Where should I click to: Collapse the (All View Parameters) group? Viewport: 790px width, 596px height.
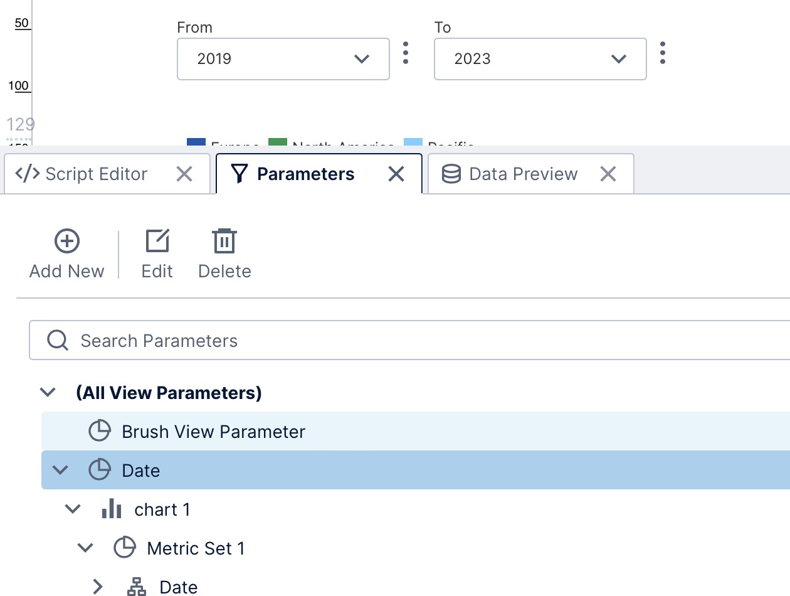(48, 392)
